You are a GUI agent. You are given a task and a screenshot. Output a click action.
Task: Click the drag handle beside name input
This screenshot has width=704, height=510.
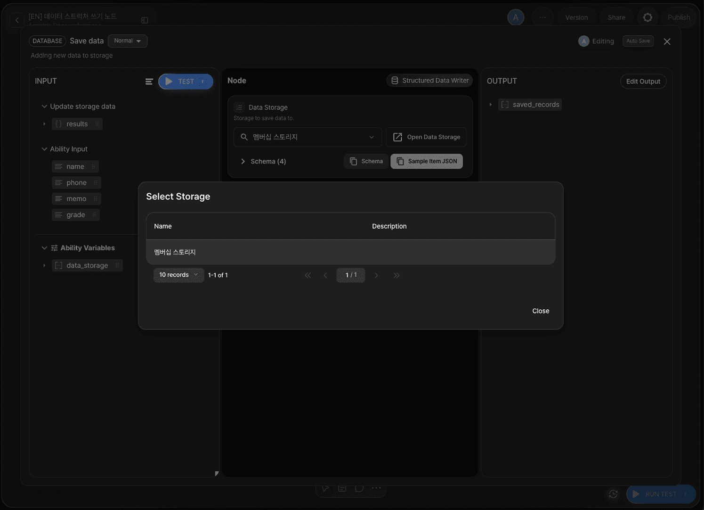tap(93, 166)
